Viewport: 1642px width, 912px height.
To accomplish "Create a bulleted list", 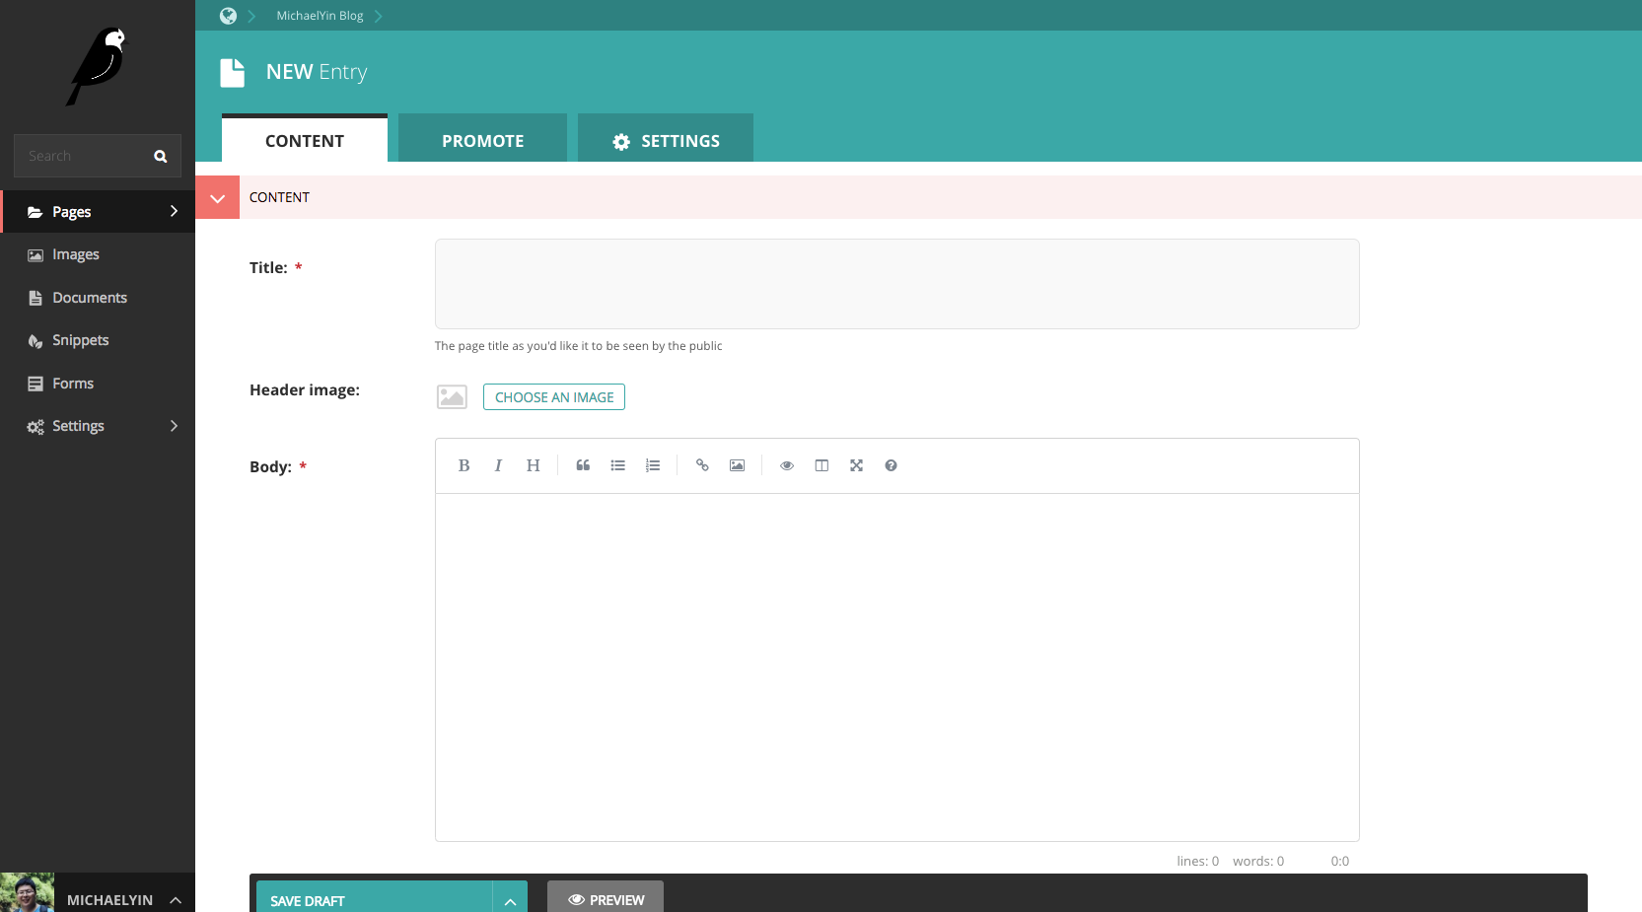I will (x=617, y=465).
